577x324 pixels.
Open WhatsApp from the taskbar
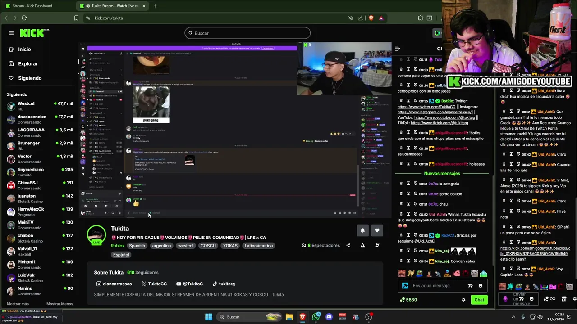point(316,317)
